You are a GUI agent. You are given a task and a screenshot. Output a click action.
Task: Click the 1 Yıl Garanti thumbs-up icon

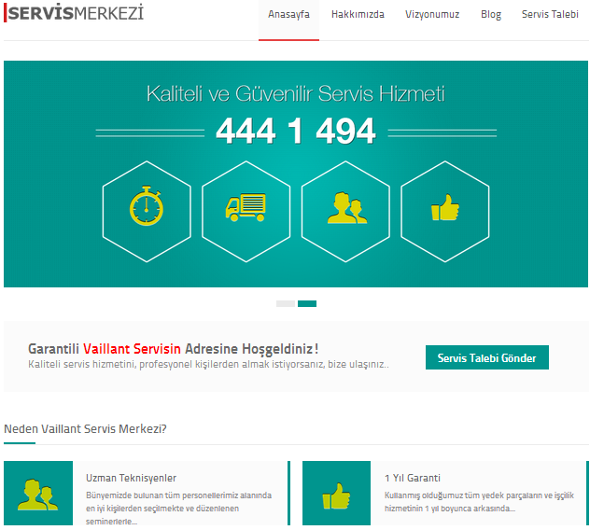pos(336,494)
